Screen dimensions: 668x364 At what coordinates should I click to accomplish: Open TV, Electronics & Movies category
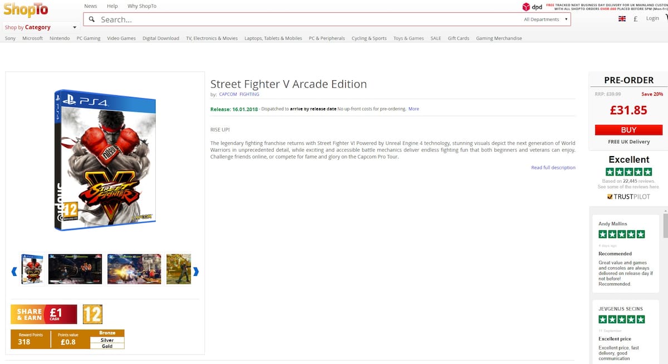pos(212,38)
